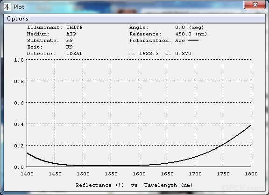Click the 1800 wavelength axis label
This screenshot has height=195, width=269.
[x=251, y=174]
